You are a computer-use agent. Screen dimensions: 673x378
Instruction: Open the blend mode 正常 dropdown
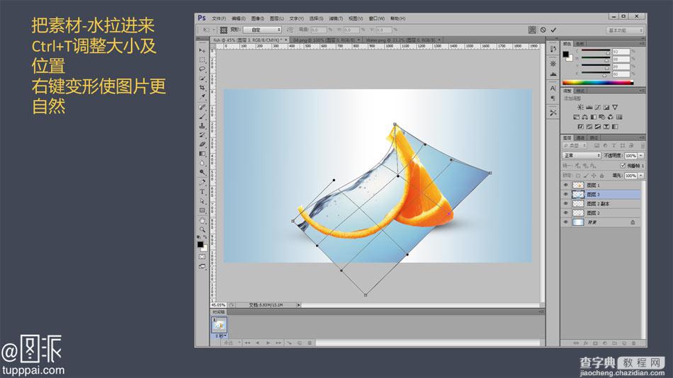click(582, 155)
